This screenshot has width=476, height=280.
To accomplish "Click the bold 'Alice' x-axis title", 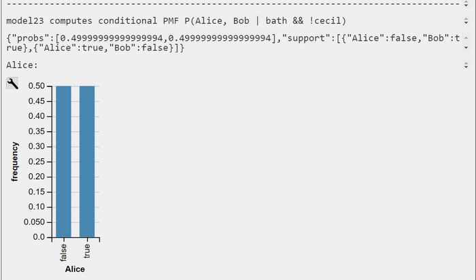I will coord(75,269).
